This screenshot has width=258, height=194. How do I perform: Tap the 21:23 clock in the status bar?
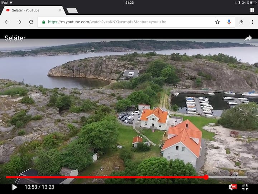tap(129, 3)
